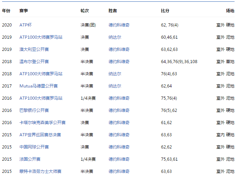Open 2019 ATP1000大师赛罗马站 link
The width and height of the screenshot is (244, 176).
coord(41,37)
